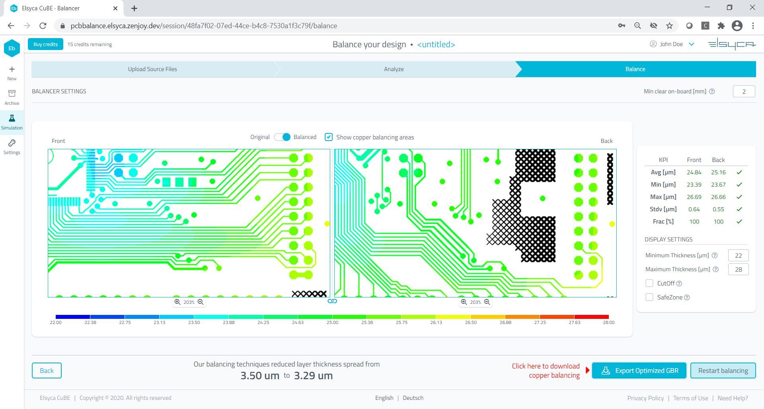
Task: Click Buy credits button
Action: pos(45,44)
